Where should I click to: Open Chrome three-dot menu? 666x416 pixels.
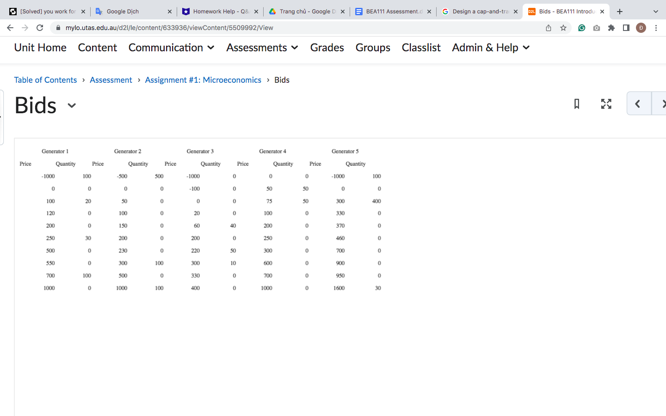click(656, 28)
